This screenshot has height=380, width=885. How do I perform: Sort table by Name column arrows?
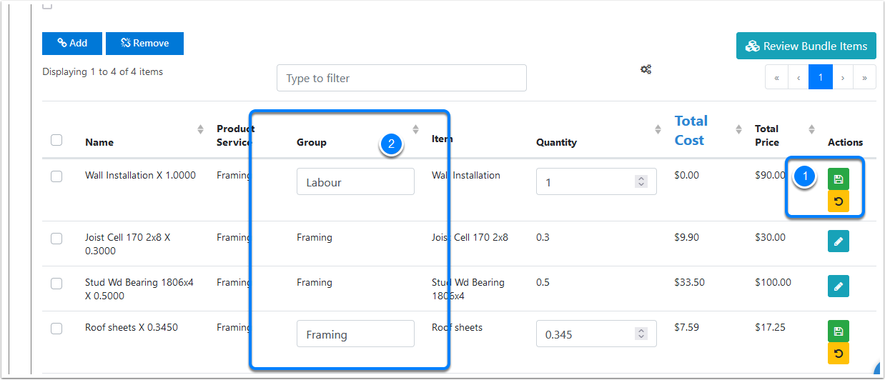click(200, 129)
